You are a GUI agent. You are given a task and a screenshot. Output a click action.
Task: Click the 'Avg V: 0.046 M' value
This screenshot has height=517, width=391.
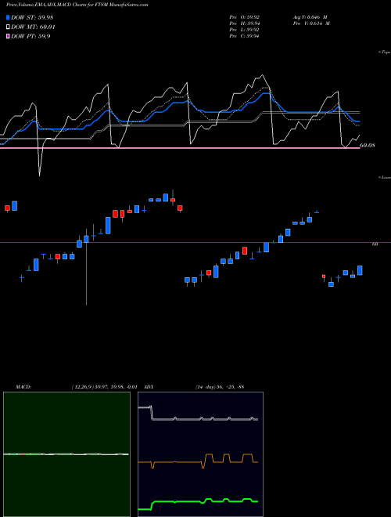click(311, 17)
